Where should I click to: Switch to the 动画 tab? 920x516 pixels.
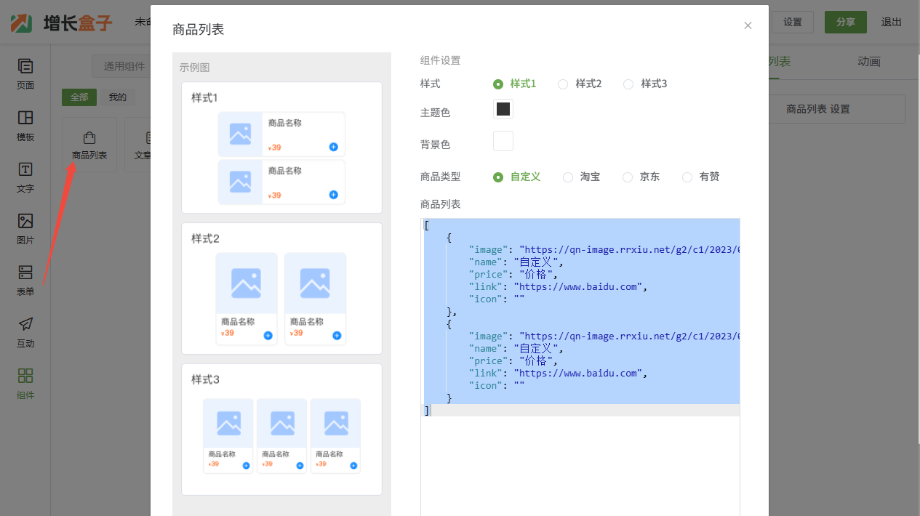(x=869, y=62)
